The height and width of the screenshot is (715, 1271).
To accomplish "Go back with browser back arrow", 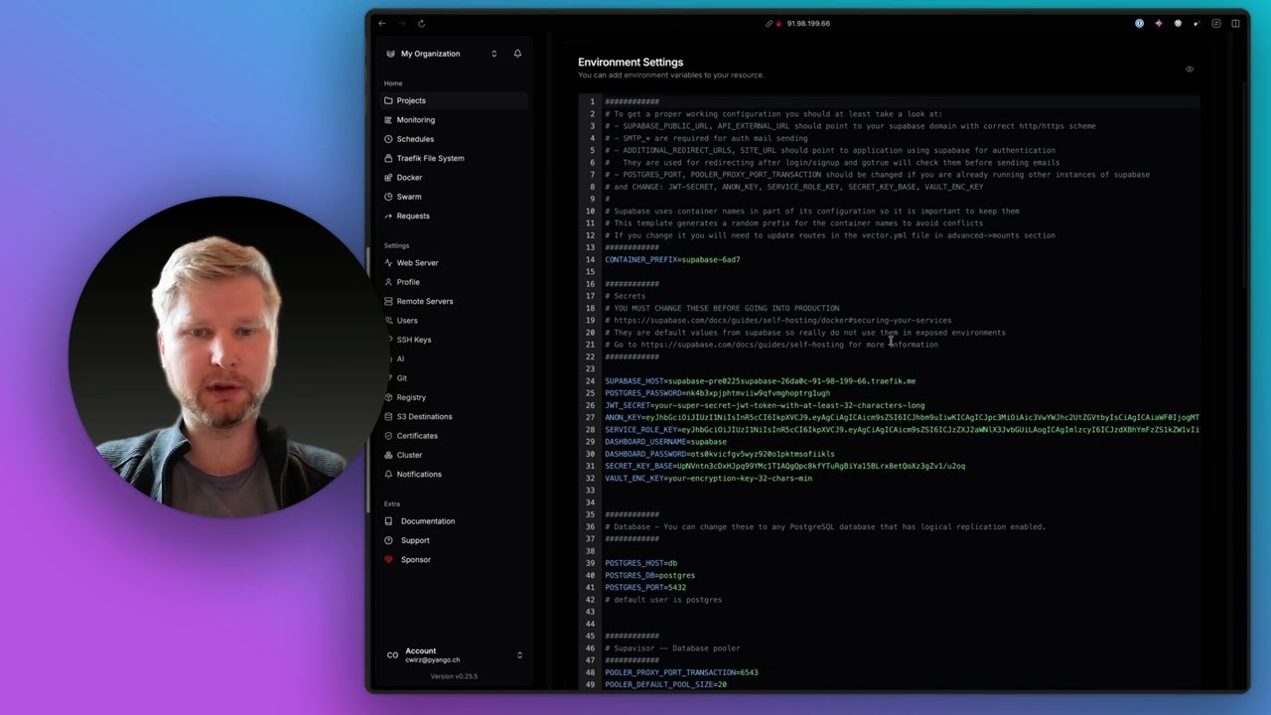I will tap(382, 23).
